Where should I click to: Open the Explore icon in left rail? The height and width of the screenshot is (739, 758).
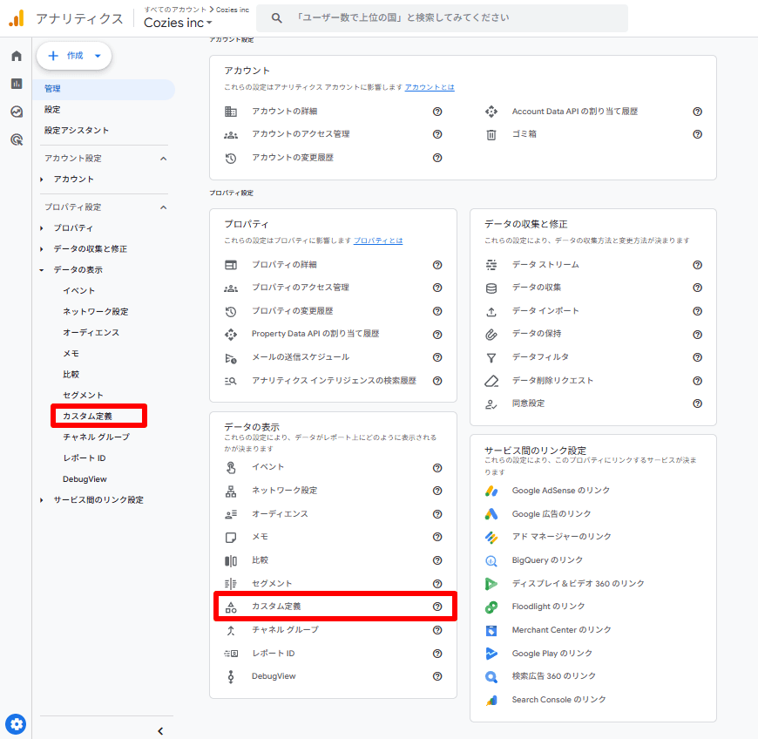point(17,112)
